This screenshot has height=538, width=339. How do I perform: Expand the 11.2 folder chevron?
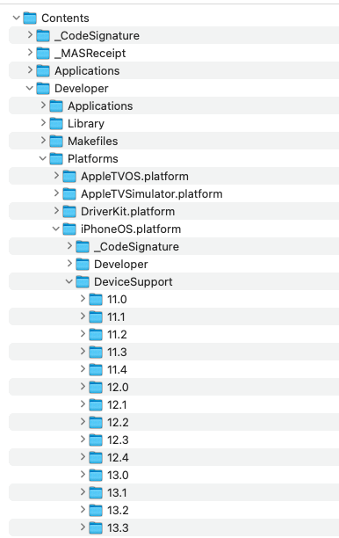click(x=83, y=333)
